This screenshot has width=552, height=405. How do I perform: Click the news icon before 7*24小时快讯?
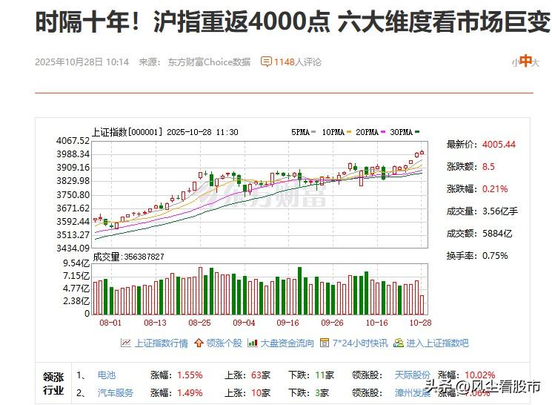click(325, 343)
